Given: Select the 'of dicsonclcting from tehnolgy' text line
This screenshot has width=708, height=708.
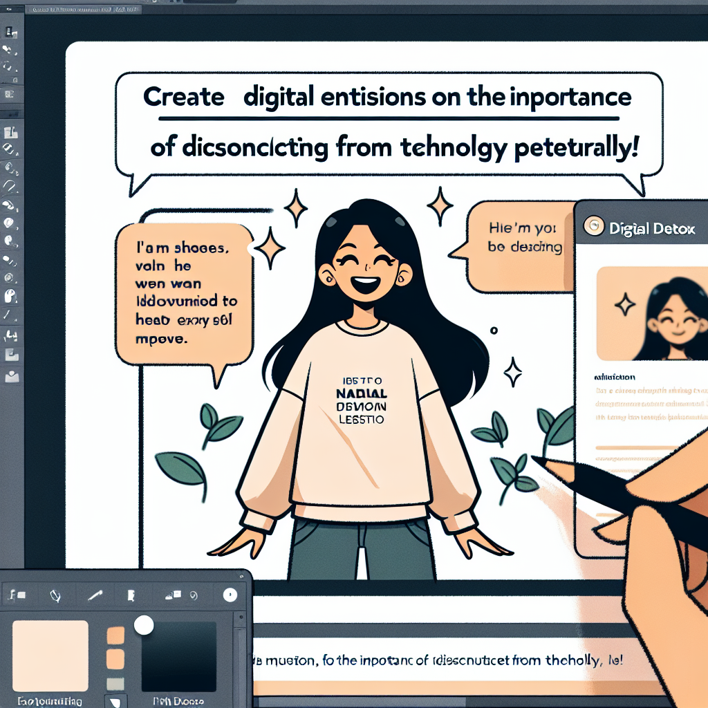Looking at the screenshot, I should pyautogui.click(x=394, y=148).
